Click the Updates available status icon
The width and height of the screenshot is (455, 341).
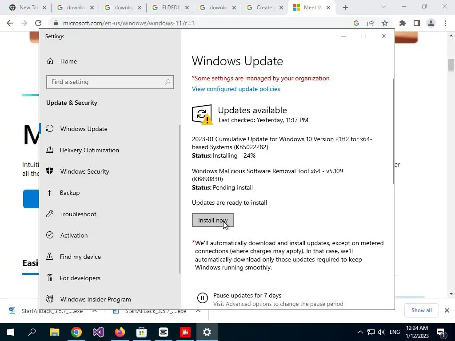202,115
